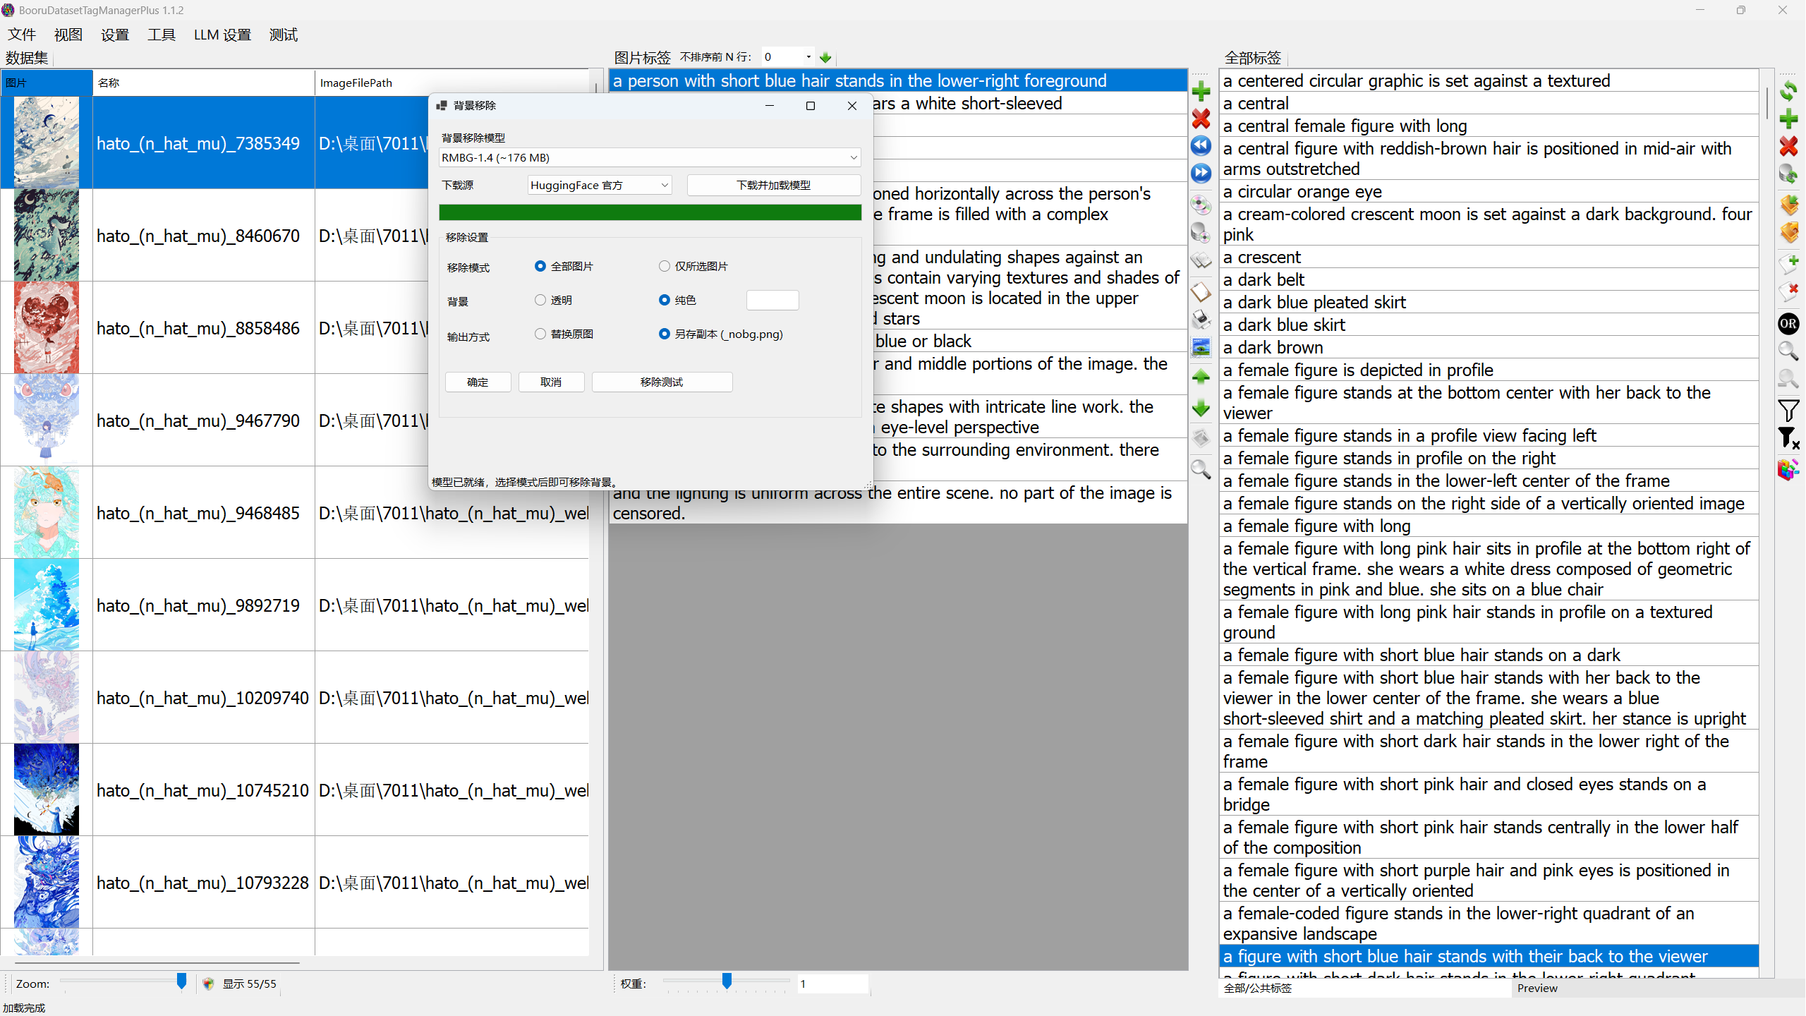Open the 视图 menu
Screen dimensions: 1806x1016
[x=68, y=35]
